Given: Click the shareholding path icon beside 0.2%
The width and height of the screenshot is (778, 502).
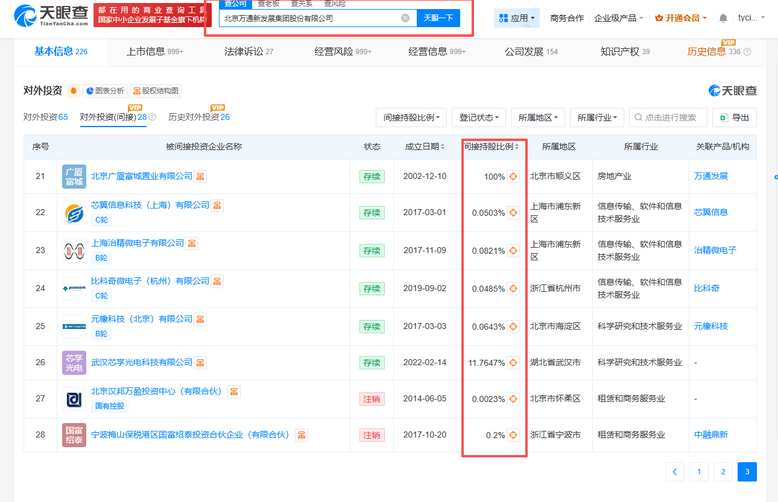Looking at the screenshot, I should point(513,435).
